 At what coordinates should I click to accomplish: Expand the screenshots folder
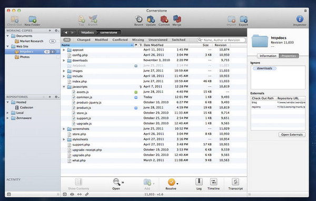point(64,129)
